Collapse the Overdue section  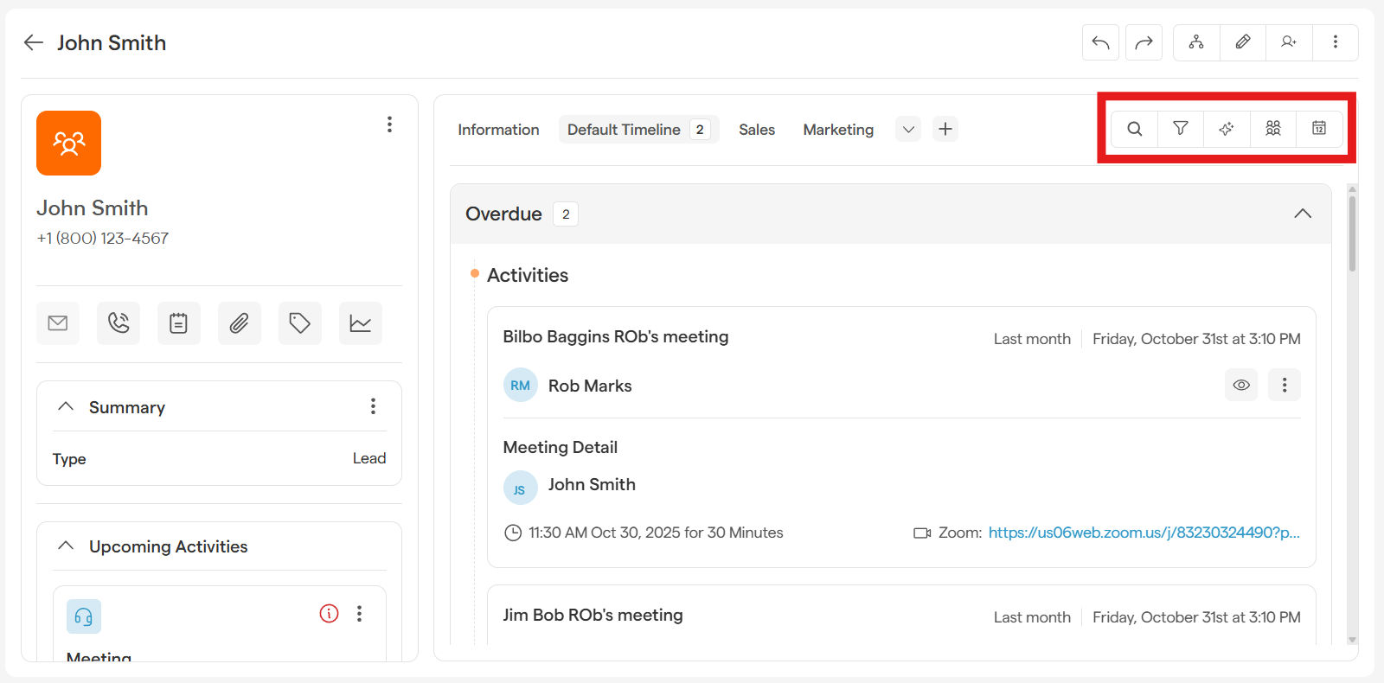click(x=1302, y=214)
